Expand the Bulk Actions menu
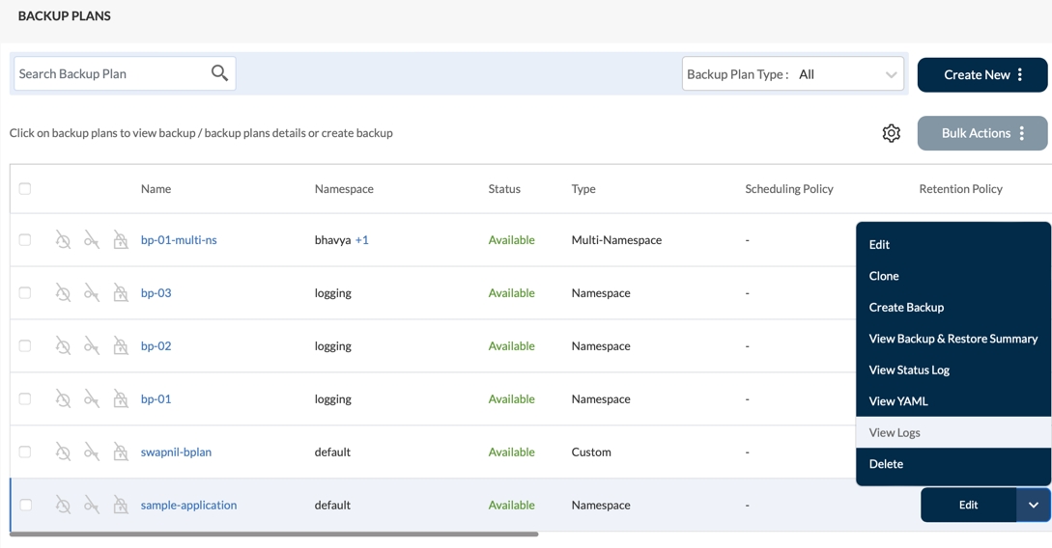 coord(981,133)
